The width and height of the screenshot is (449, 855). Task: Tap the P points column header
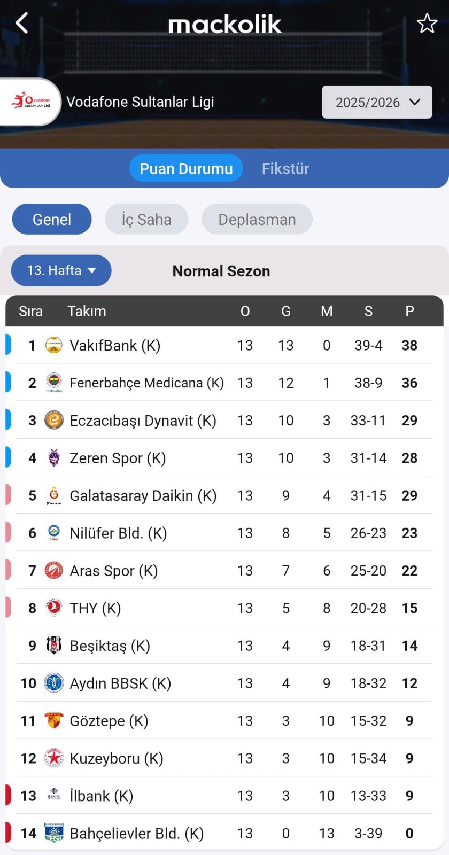tap(409, 311)
